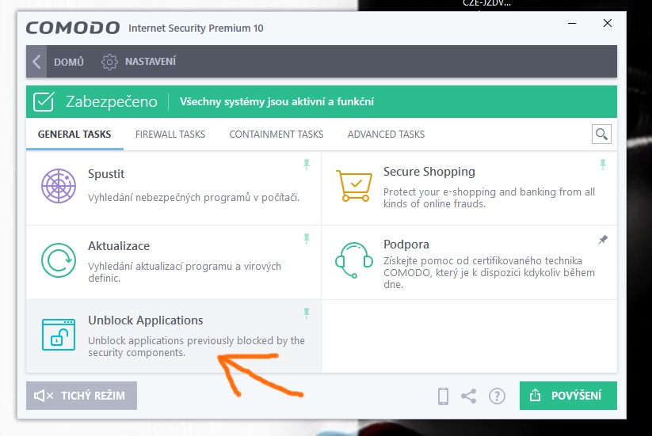Click the muted speaker icon

(44, 396)
